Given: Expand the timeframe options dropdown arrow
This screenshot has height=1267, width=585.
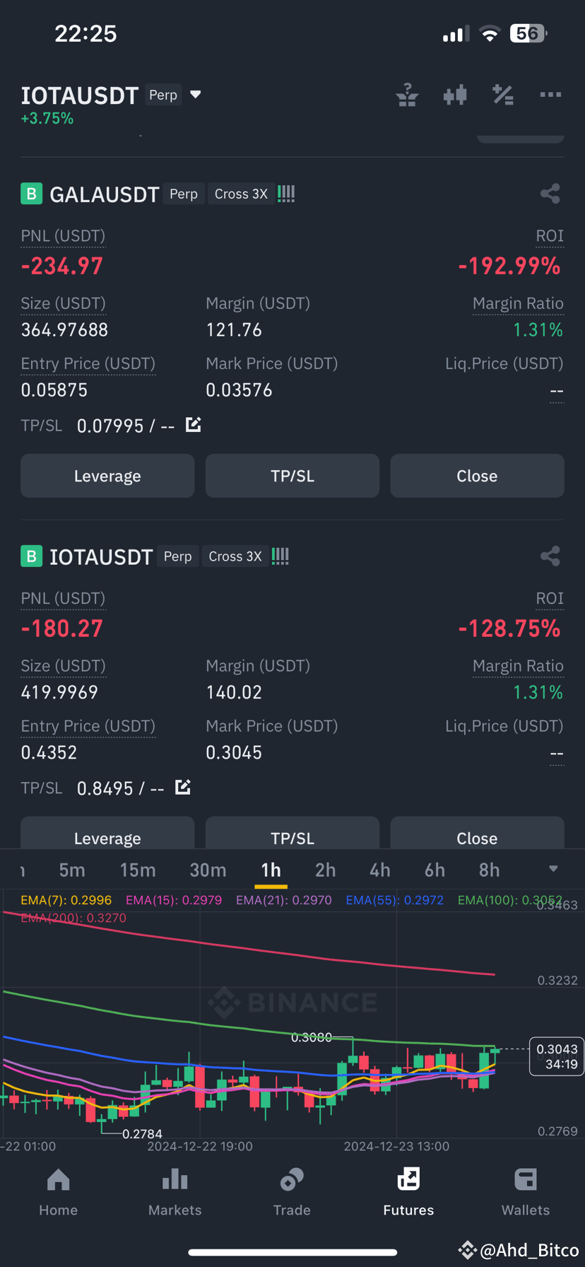Looking at the screenshot, I should (553, 869).
